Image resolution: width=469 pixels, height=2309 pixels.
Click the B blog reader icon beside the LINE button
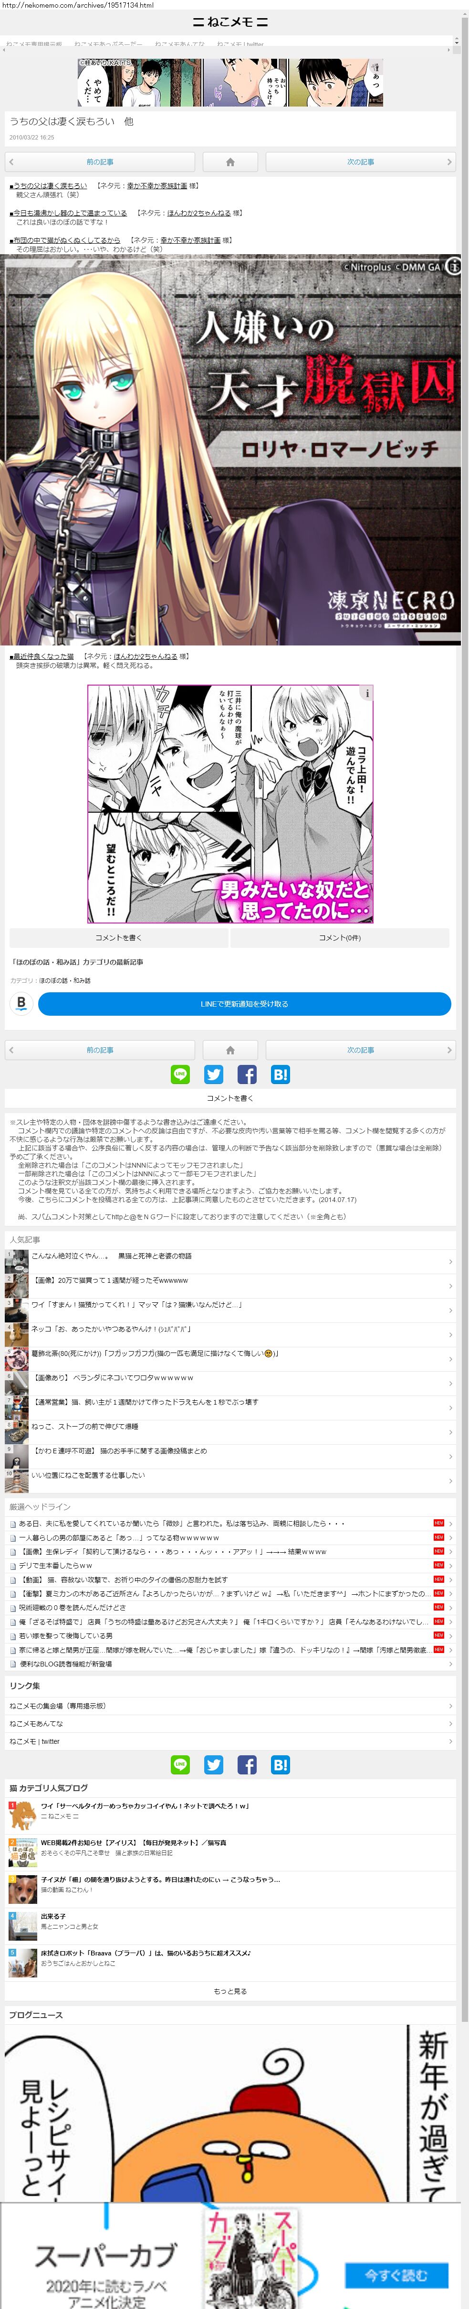click(x=21, y=1003)
